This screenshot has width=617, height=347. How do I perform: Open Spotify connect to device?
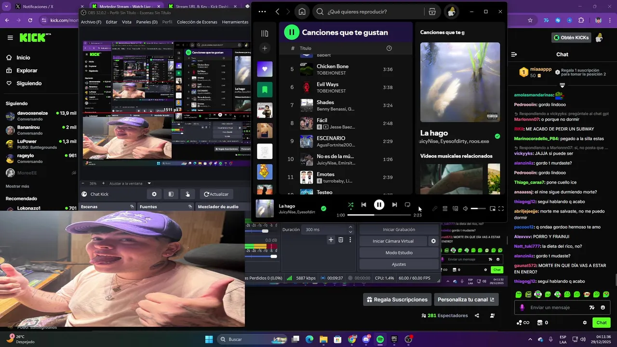pos(456,209)
